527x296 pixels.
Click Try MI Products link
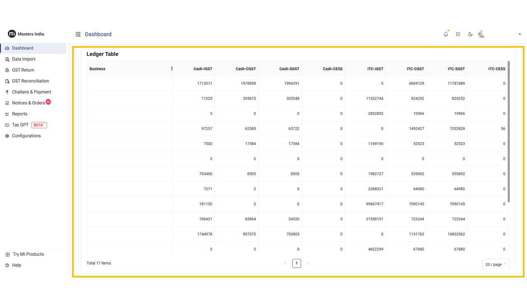[28, 254]
